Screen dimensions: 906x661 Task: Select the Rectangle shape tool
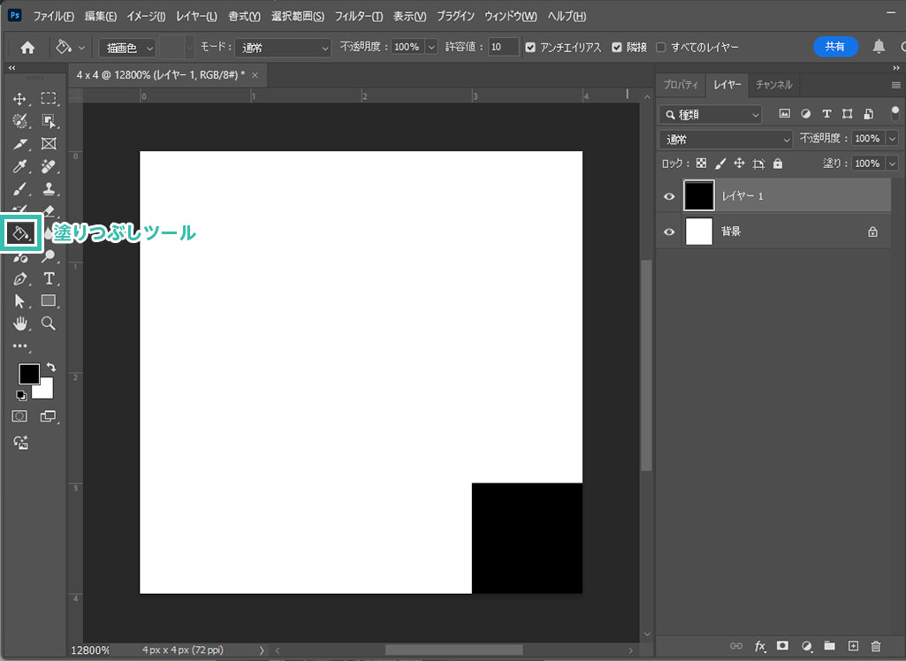49,301
